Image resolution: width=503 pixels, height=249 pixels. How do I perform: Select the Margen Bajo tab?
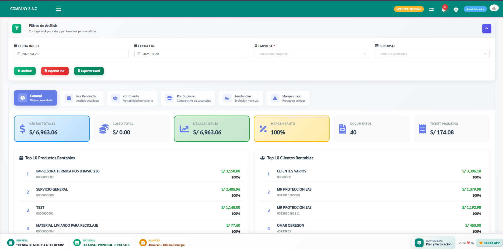[288, 98]
